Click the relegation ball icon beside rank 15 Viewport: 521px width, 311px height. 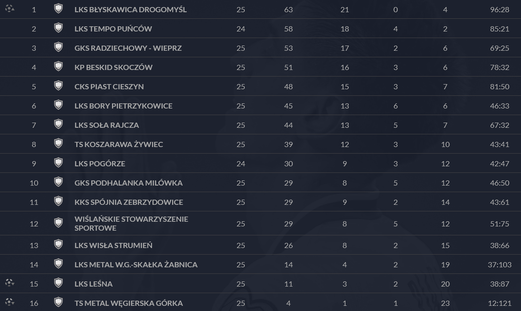click(x=9, y=282)
